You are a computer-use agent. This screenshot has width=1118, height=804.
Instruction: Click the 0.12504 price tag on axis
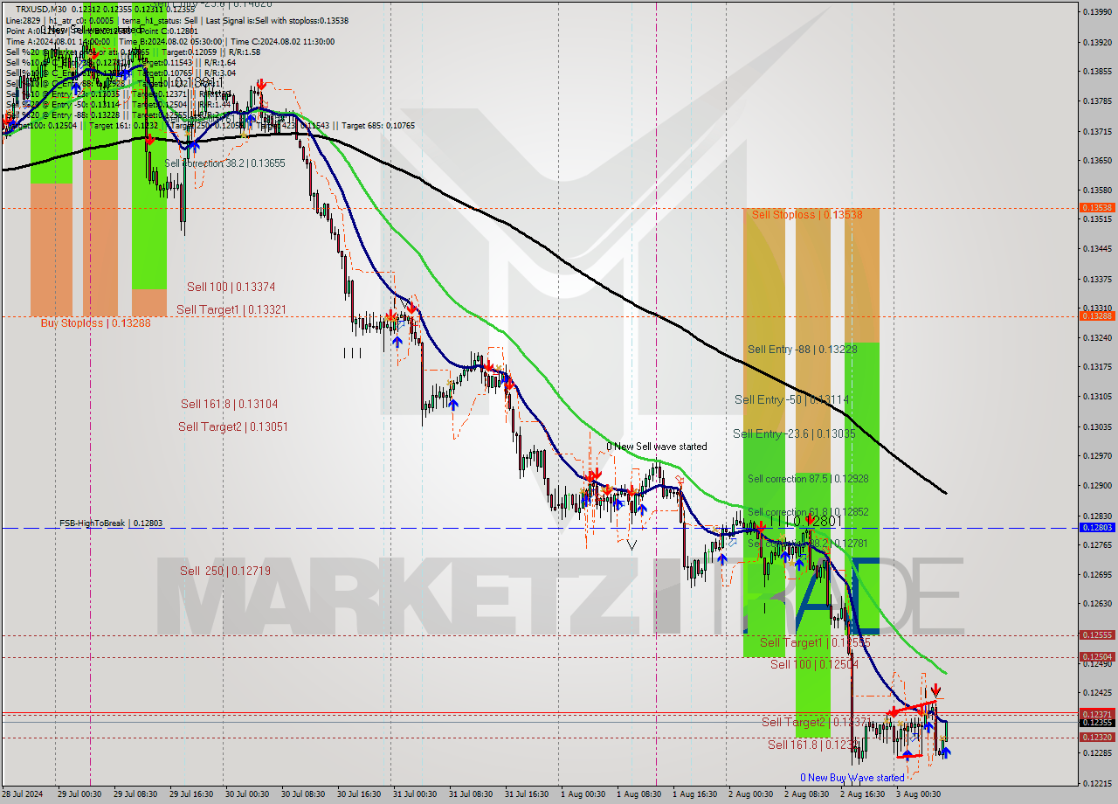click(1096, 657)
